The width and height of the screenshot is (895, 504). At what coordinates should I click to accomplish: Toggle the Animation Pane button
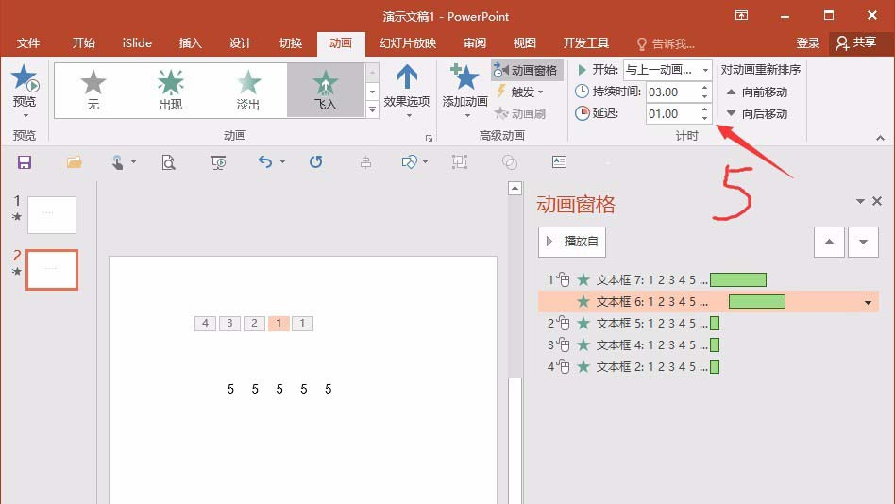tap(526, 70)
